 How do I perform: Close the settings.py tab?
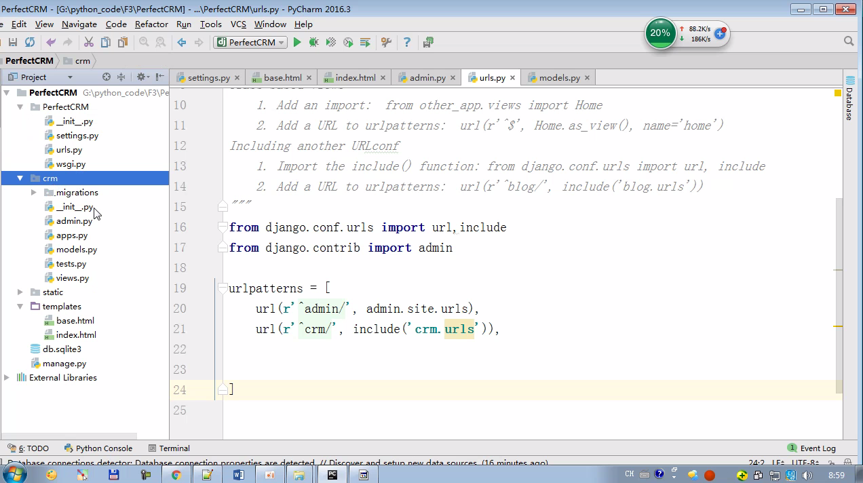(237, 77)
